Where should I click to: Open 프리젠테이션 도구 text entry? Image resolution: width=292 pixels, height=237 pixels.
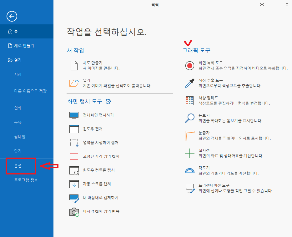pos(214,185)
